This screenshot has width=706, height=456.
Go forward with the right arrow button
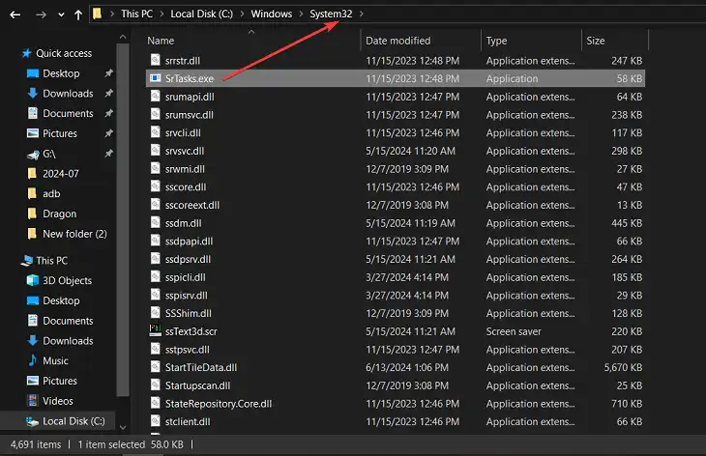[x=41, y=14]
